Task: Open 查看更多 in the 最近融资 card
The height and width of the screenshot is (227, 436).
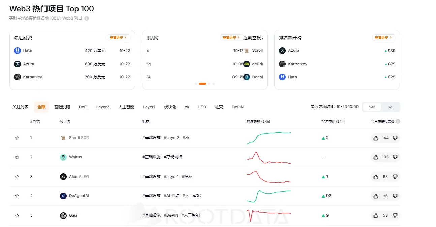Action: [119, 38]
